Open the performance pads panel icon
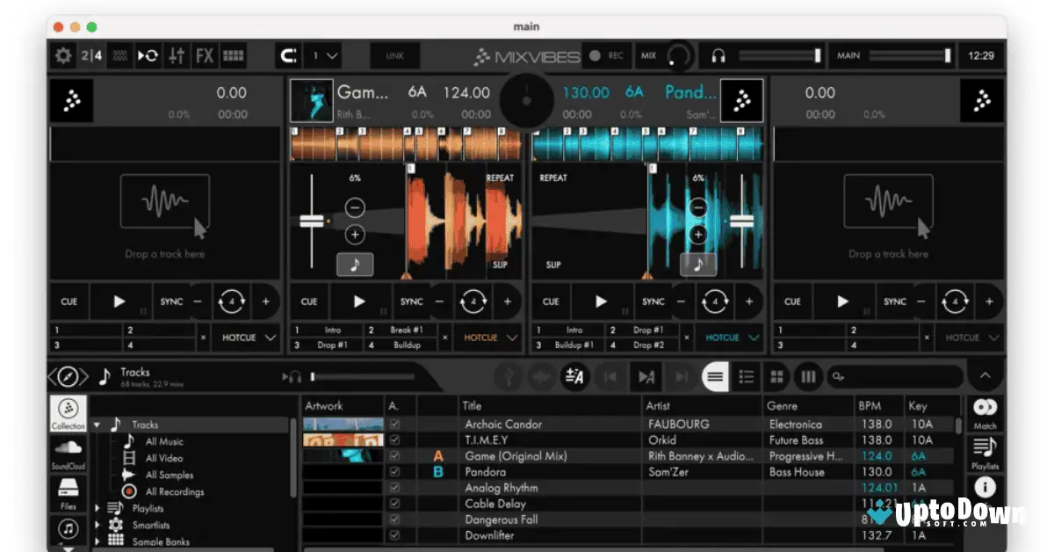The height and width of the screenshot is (552, 1054). coord(232,55)
